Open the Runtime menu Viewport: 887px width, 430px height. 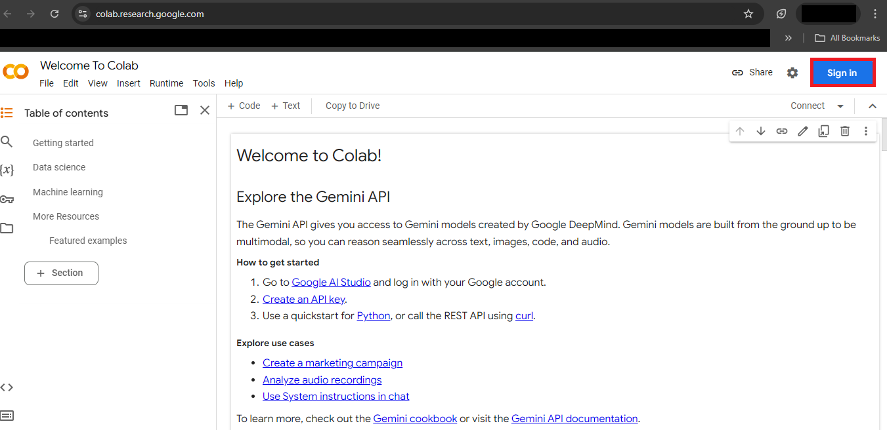166,83
